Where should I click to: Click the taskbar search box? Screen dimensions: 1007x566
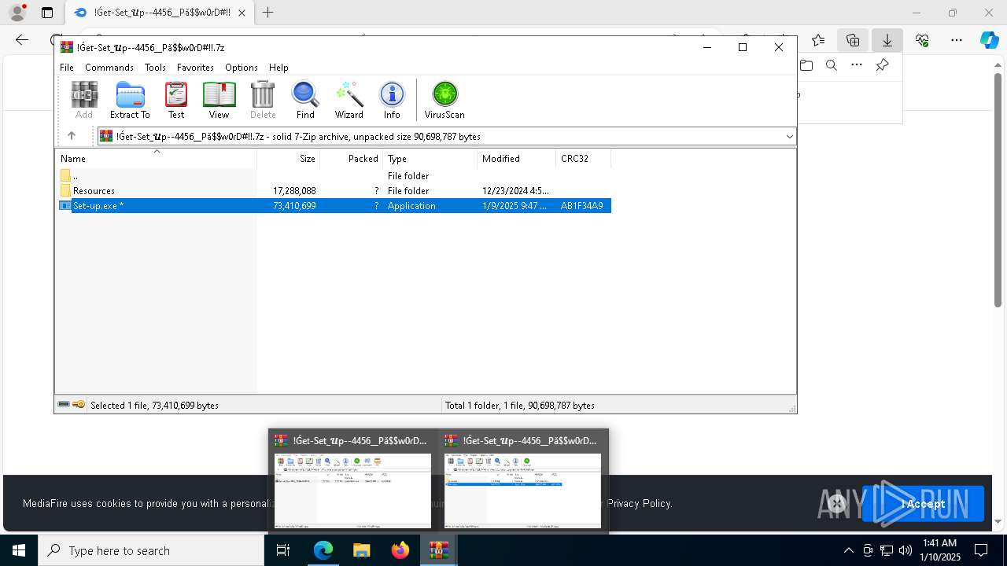tap(150, 550)
